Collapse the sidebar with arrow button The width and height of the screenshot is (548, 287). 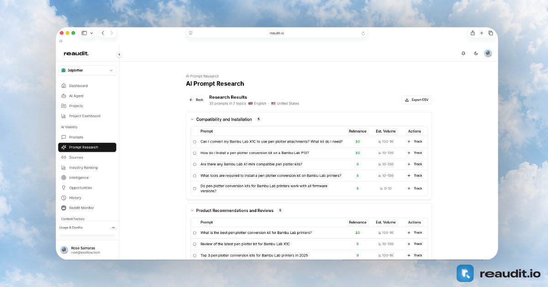click(x=119, y=54)
